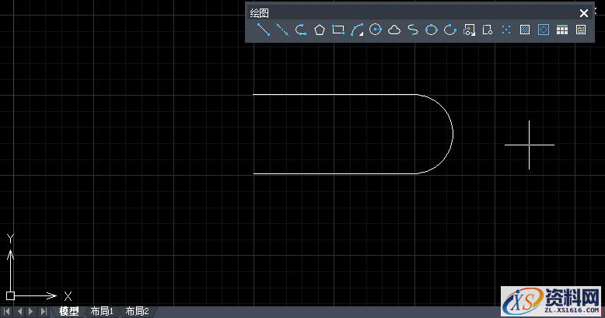This screenshot has width=605, height=318.
Task: Select the Polygon tool
Action: point(320,30)
